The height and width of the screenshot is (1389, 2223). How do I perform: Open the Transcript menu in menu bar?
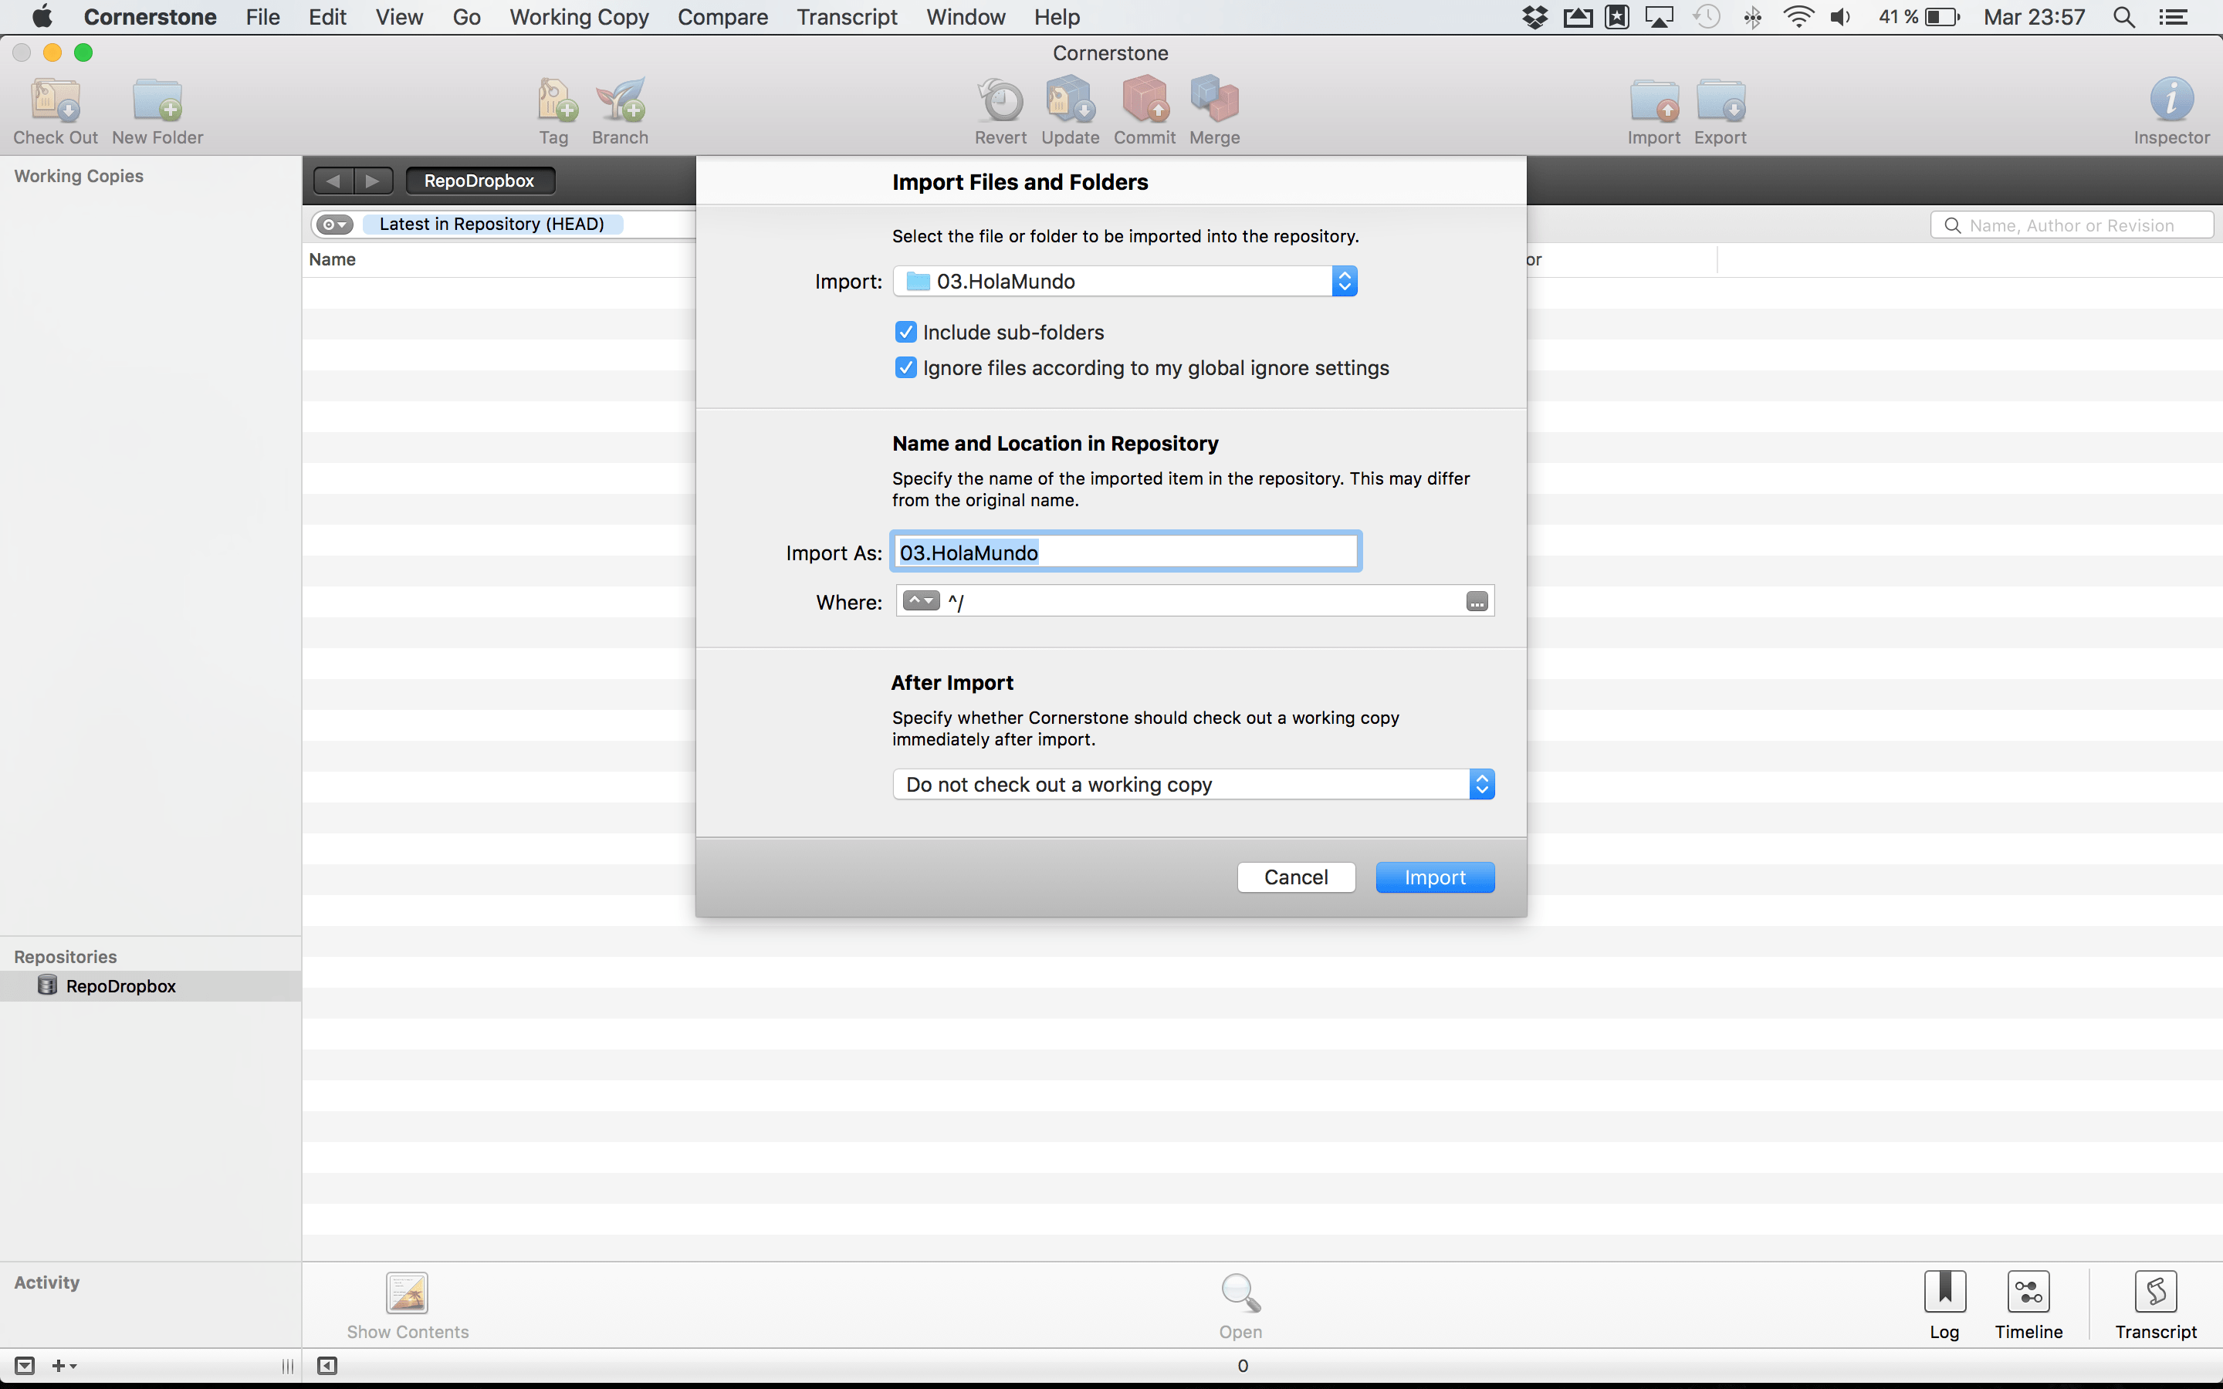coord(846,18)
